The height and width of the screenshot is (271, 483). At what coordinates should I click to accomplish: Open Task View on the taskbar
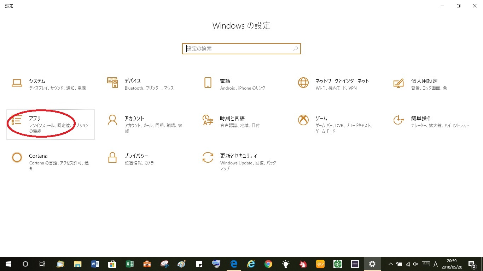[x=42, y=264]
